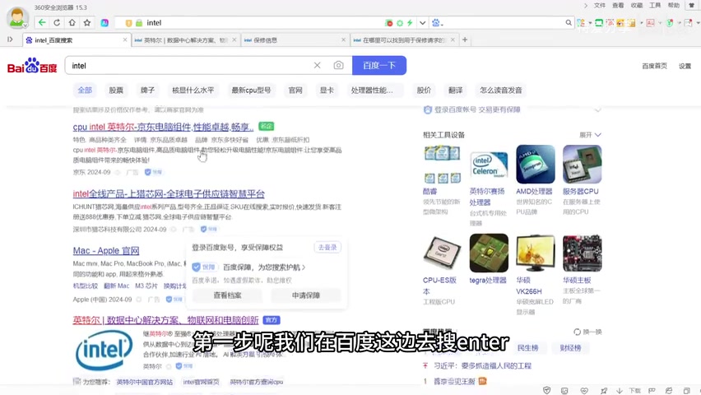Click the picture icon in the status bar
701x395 pixels.
(564, 391)
